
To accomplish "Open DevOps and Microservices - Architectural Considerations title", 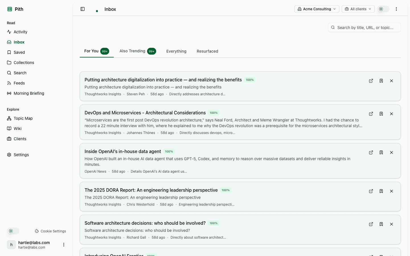I will tap(145, 113).
